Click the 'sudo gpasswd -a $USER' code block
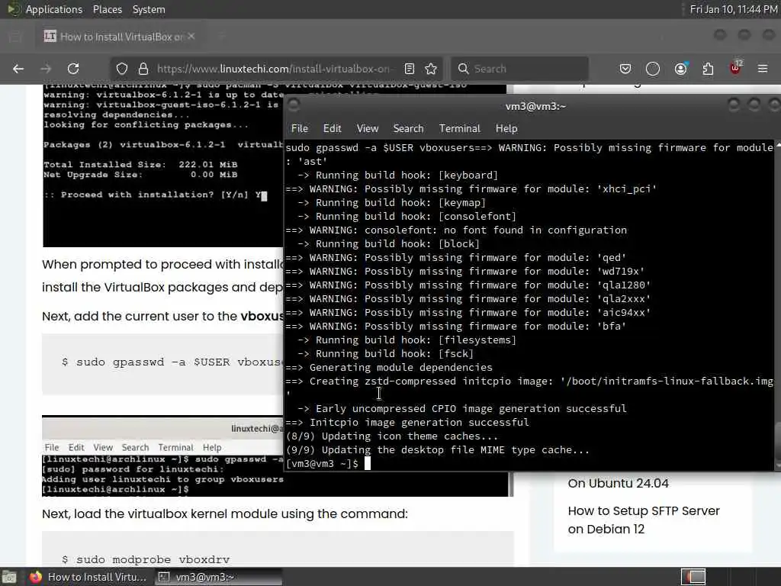 tap(162, 364)
